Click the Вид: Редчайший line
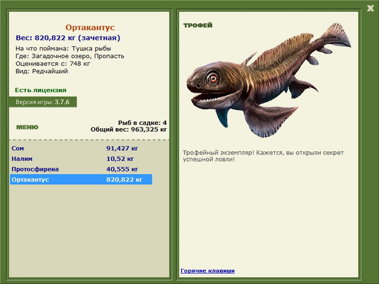This screenshot has height=284, width=379. coord(42,71)
